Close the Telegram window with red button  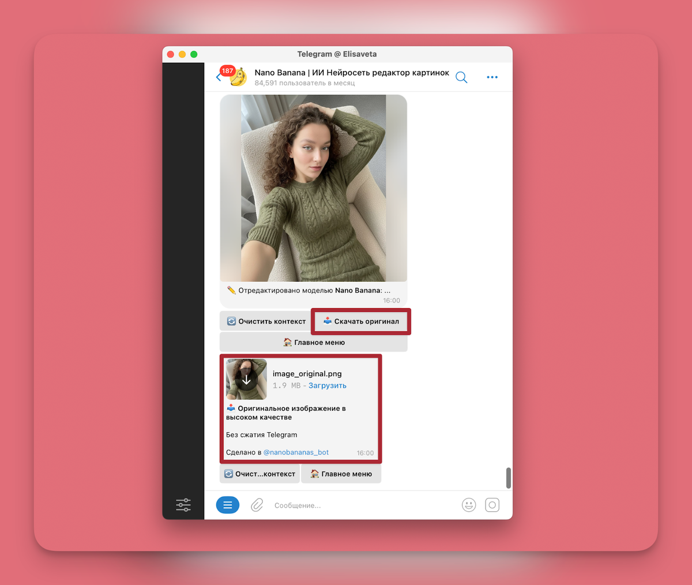tap(171, 54)
